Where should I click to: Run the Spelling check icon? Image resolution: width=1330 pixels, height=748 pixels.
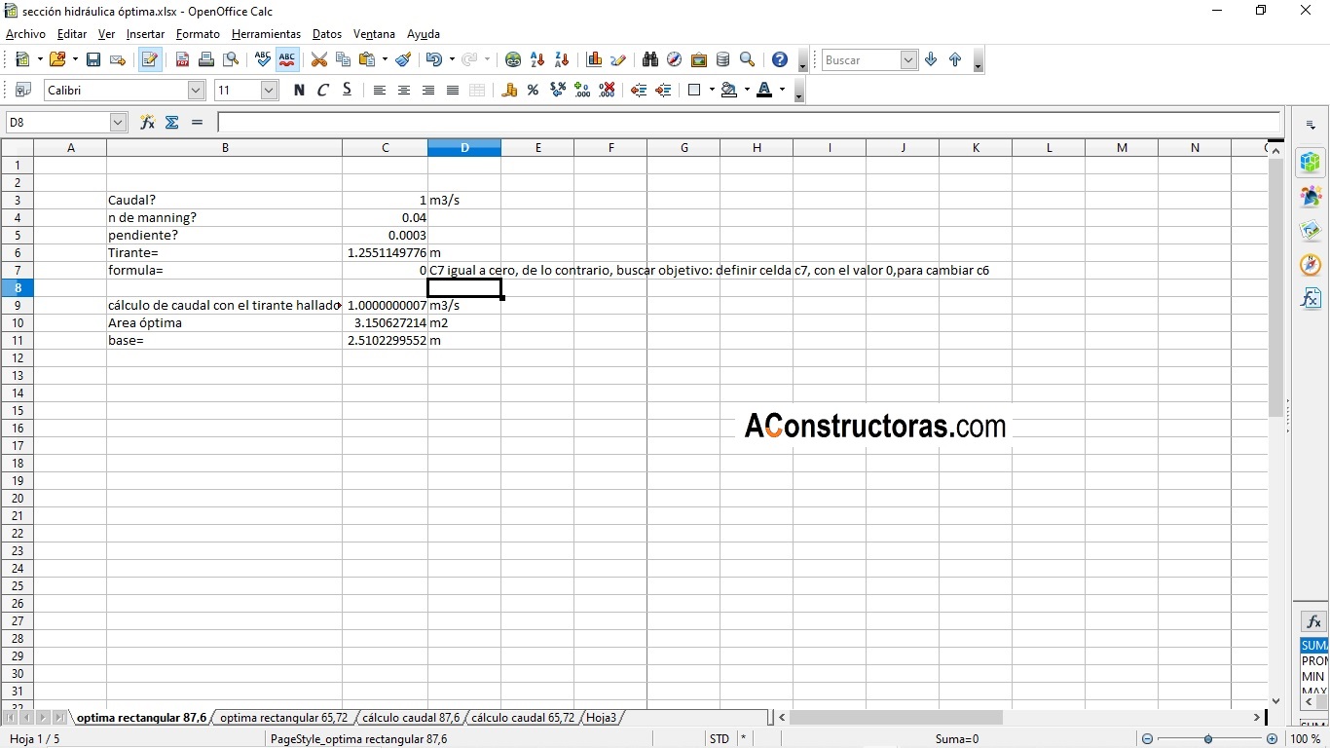[263, 59]
